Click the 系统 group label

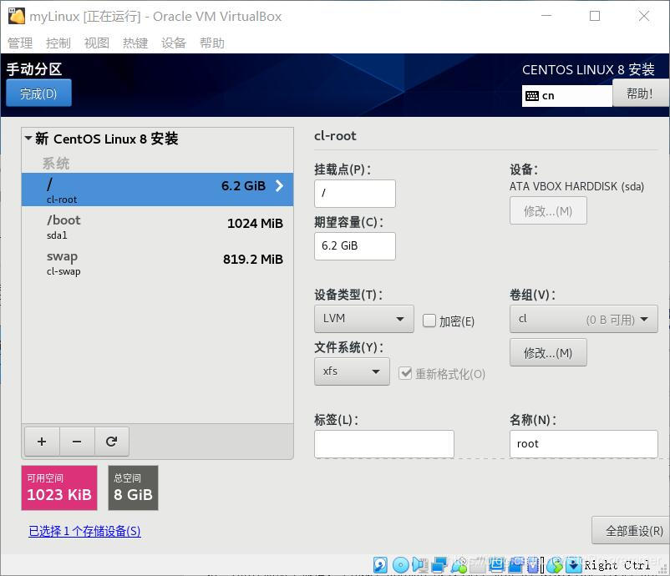click(56, 163)
